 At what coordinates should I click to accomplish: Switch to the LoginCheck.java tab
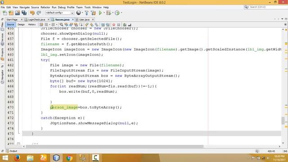(x=36, y=19)
